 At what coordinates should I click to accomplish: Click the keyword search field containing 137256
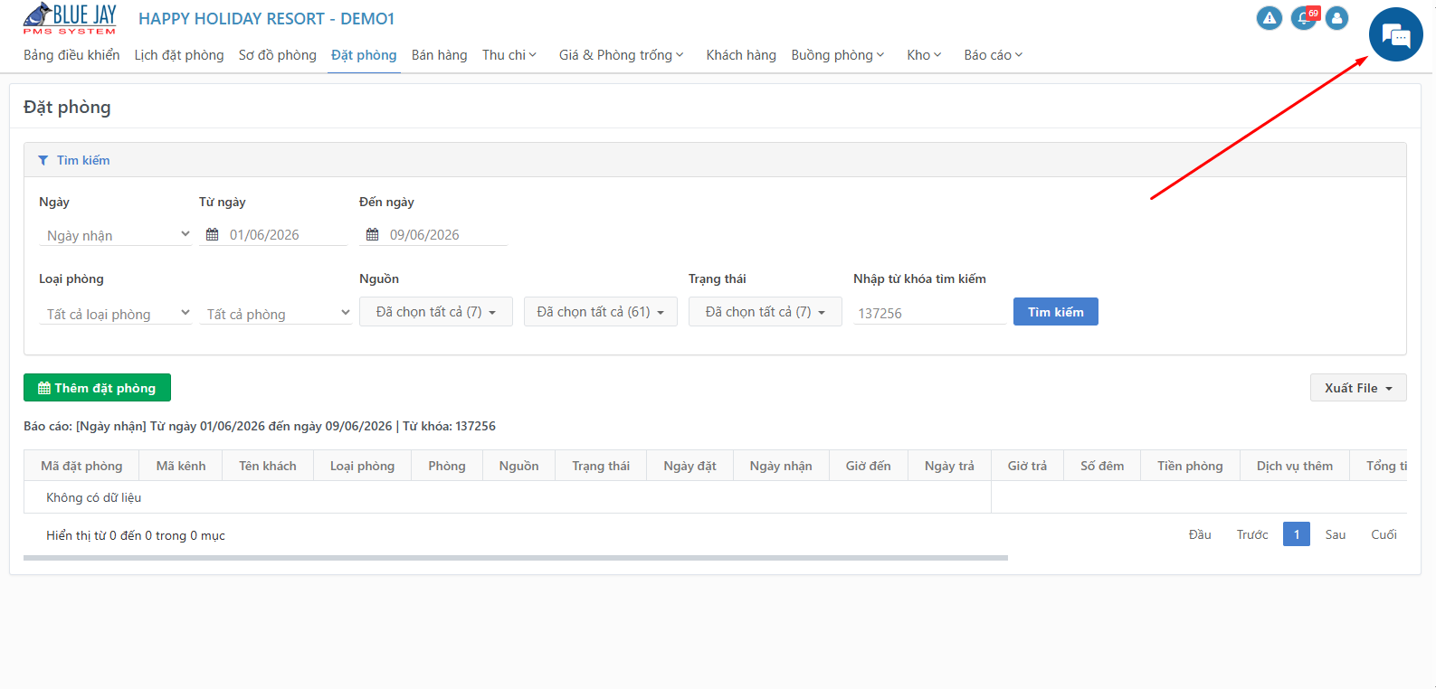tap(929, 313)
